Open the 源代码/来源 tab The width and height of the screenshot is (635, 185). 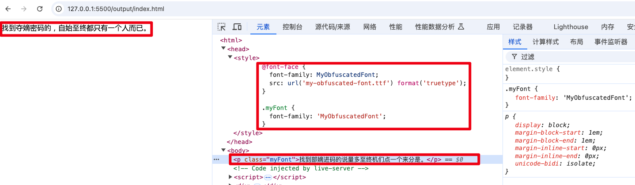pos(333,27)
